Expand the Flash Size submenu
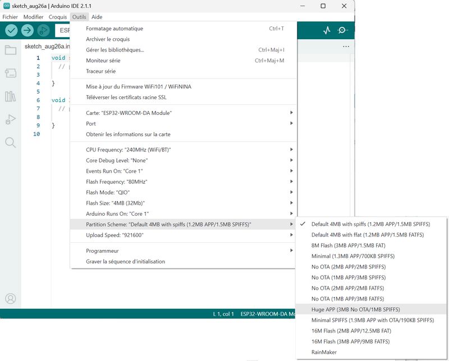Screen dimensions: 449x361 [184, 203]
